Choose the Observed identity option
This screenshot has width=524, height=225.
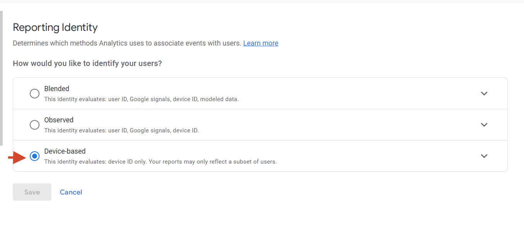34,125
